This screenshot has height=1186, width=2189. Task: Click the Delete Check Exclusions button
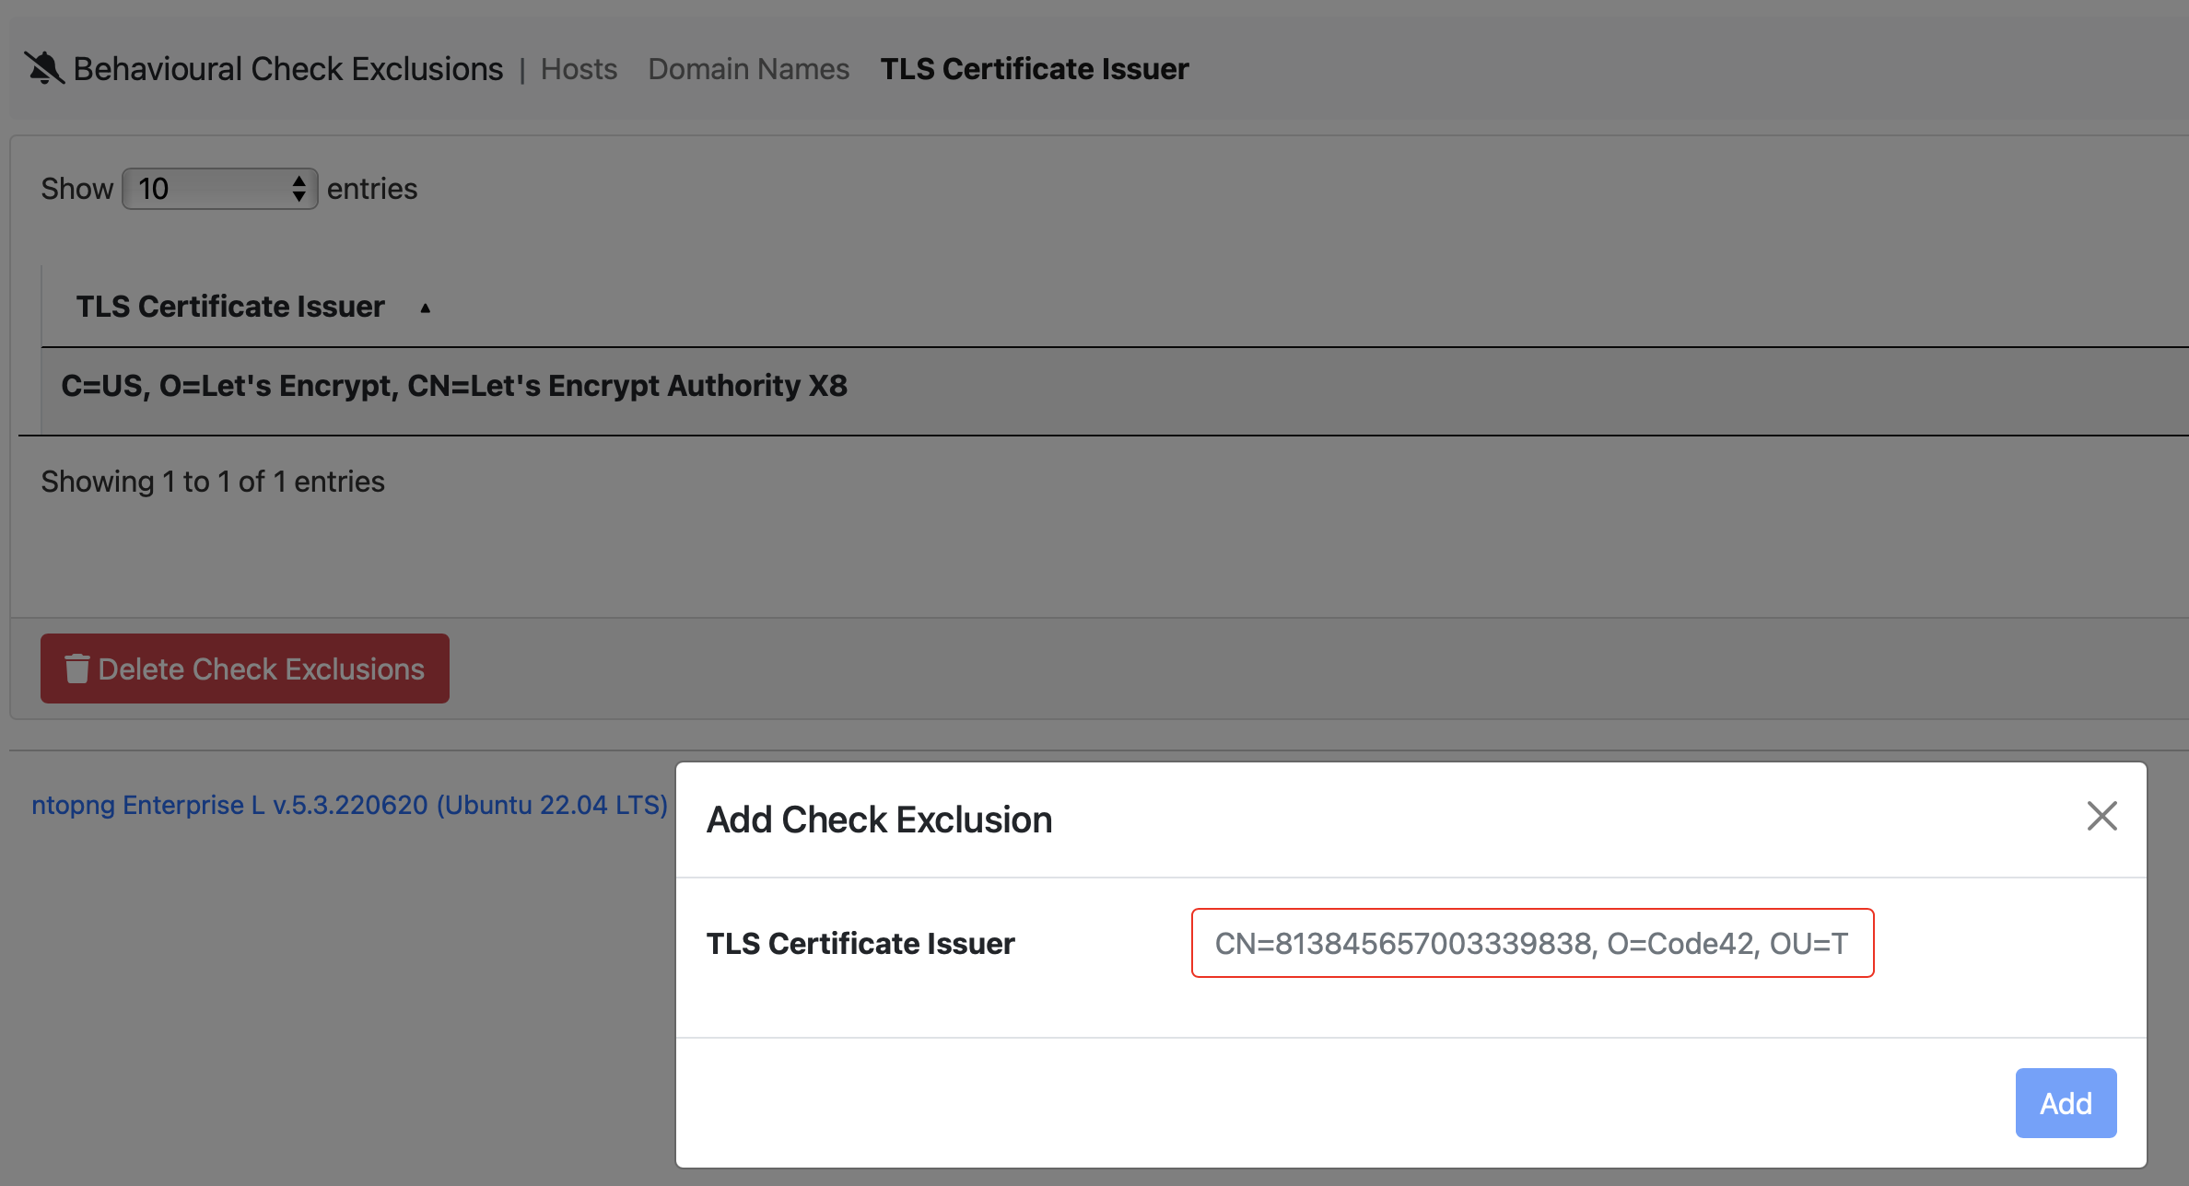[x=244, y=669]
